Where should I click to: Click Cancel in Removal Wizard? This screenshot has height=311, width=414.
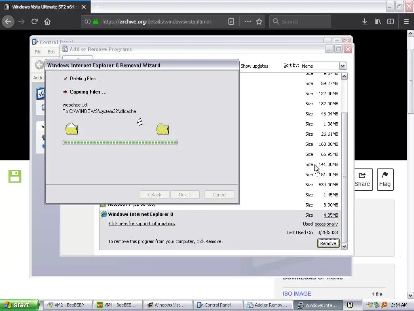click(x=219, y=195)
